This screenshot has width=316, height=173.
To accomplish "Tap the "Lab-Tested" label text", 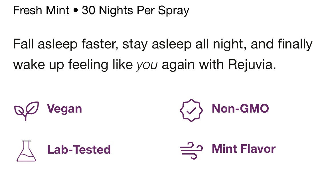I will 79,150.
